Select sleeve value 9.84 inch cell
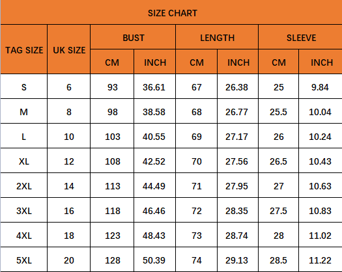Image resolution: width=342 pixels, height=272 pixels. [x=321, y=87]
